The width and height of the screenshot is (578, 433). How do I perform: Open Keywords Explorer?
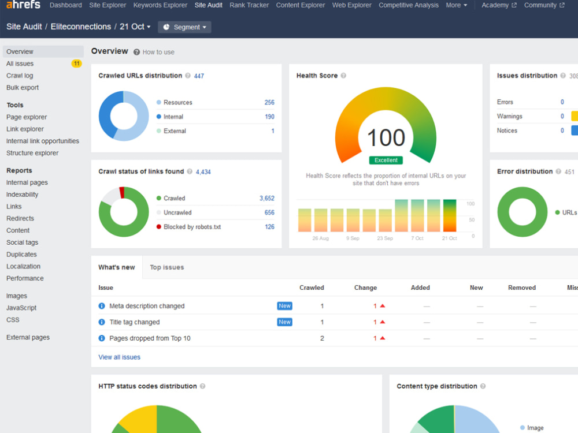160,5
